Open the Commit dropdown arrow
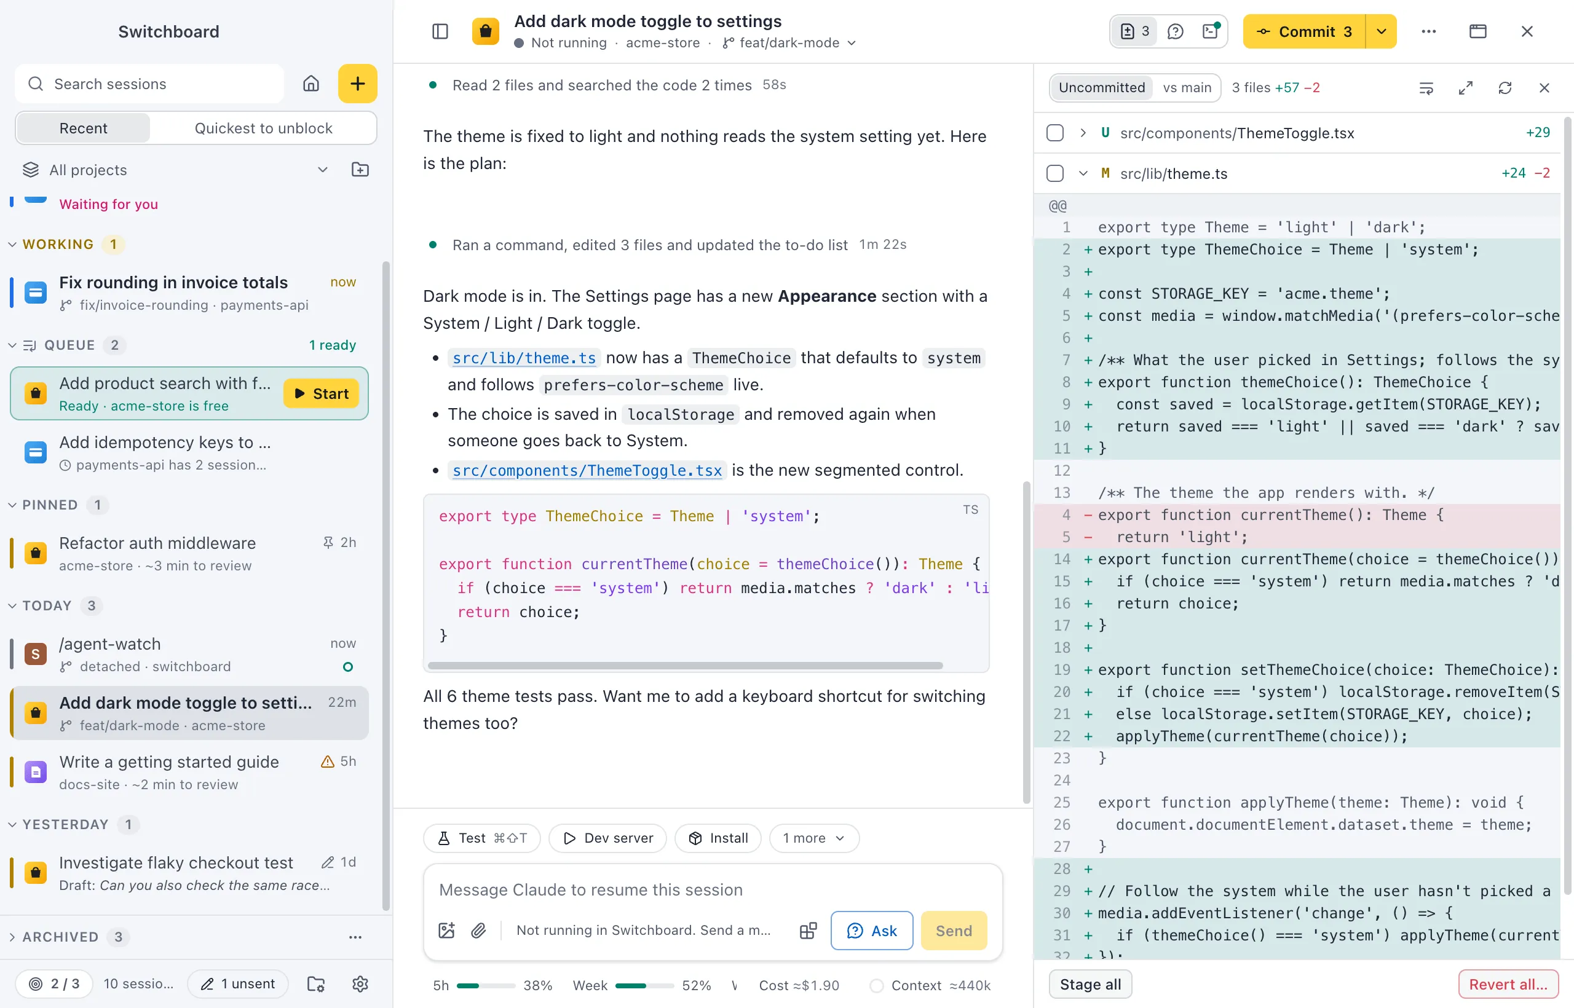 [x=1381, y=31]
